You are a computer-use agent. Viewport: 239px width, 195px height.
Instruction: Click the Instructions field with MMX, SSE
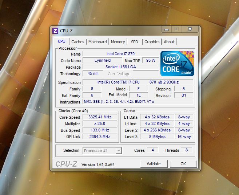pyautogui.click(x=138, y=102)
